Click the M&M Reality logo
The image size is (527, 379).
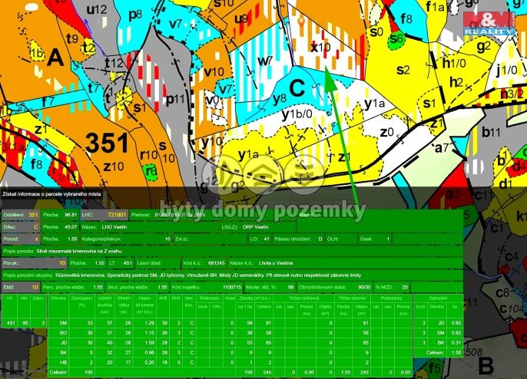[x=493, y=19]
